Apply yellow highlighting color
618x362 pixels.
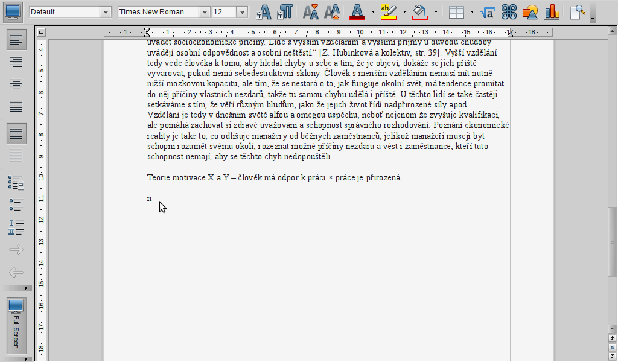(x=389, y=12)
